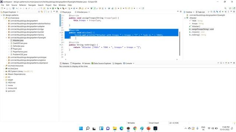The height and width of the screenshot is (132, 236).
Task: Collapse the Attacker class in Outline
Action: tap(185, 18)
